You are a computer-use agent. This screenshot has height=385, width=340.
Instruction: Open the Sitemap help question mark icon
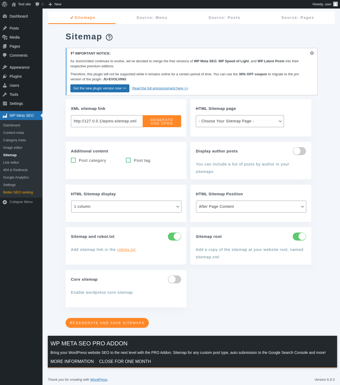(x=109, y=37)
